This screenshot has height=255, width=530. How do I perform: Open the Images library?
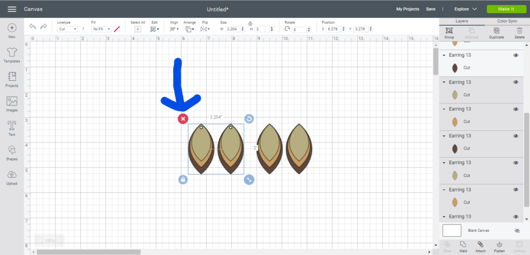click(x=12, y=104)
